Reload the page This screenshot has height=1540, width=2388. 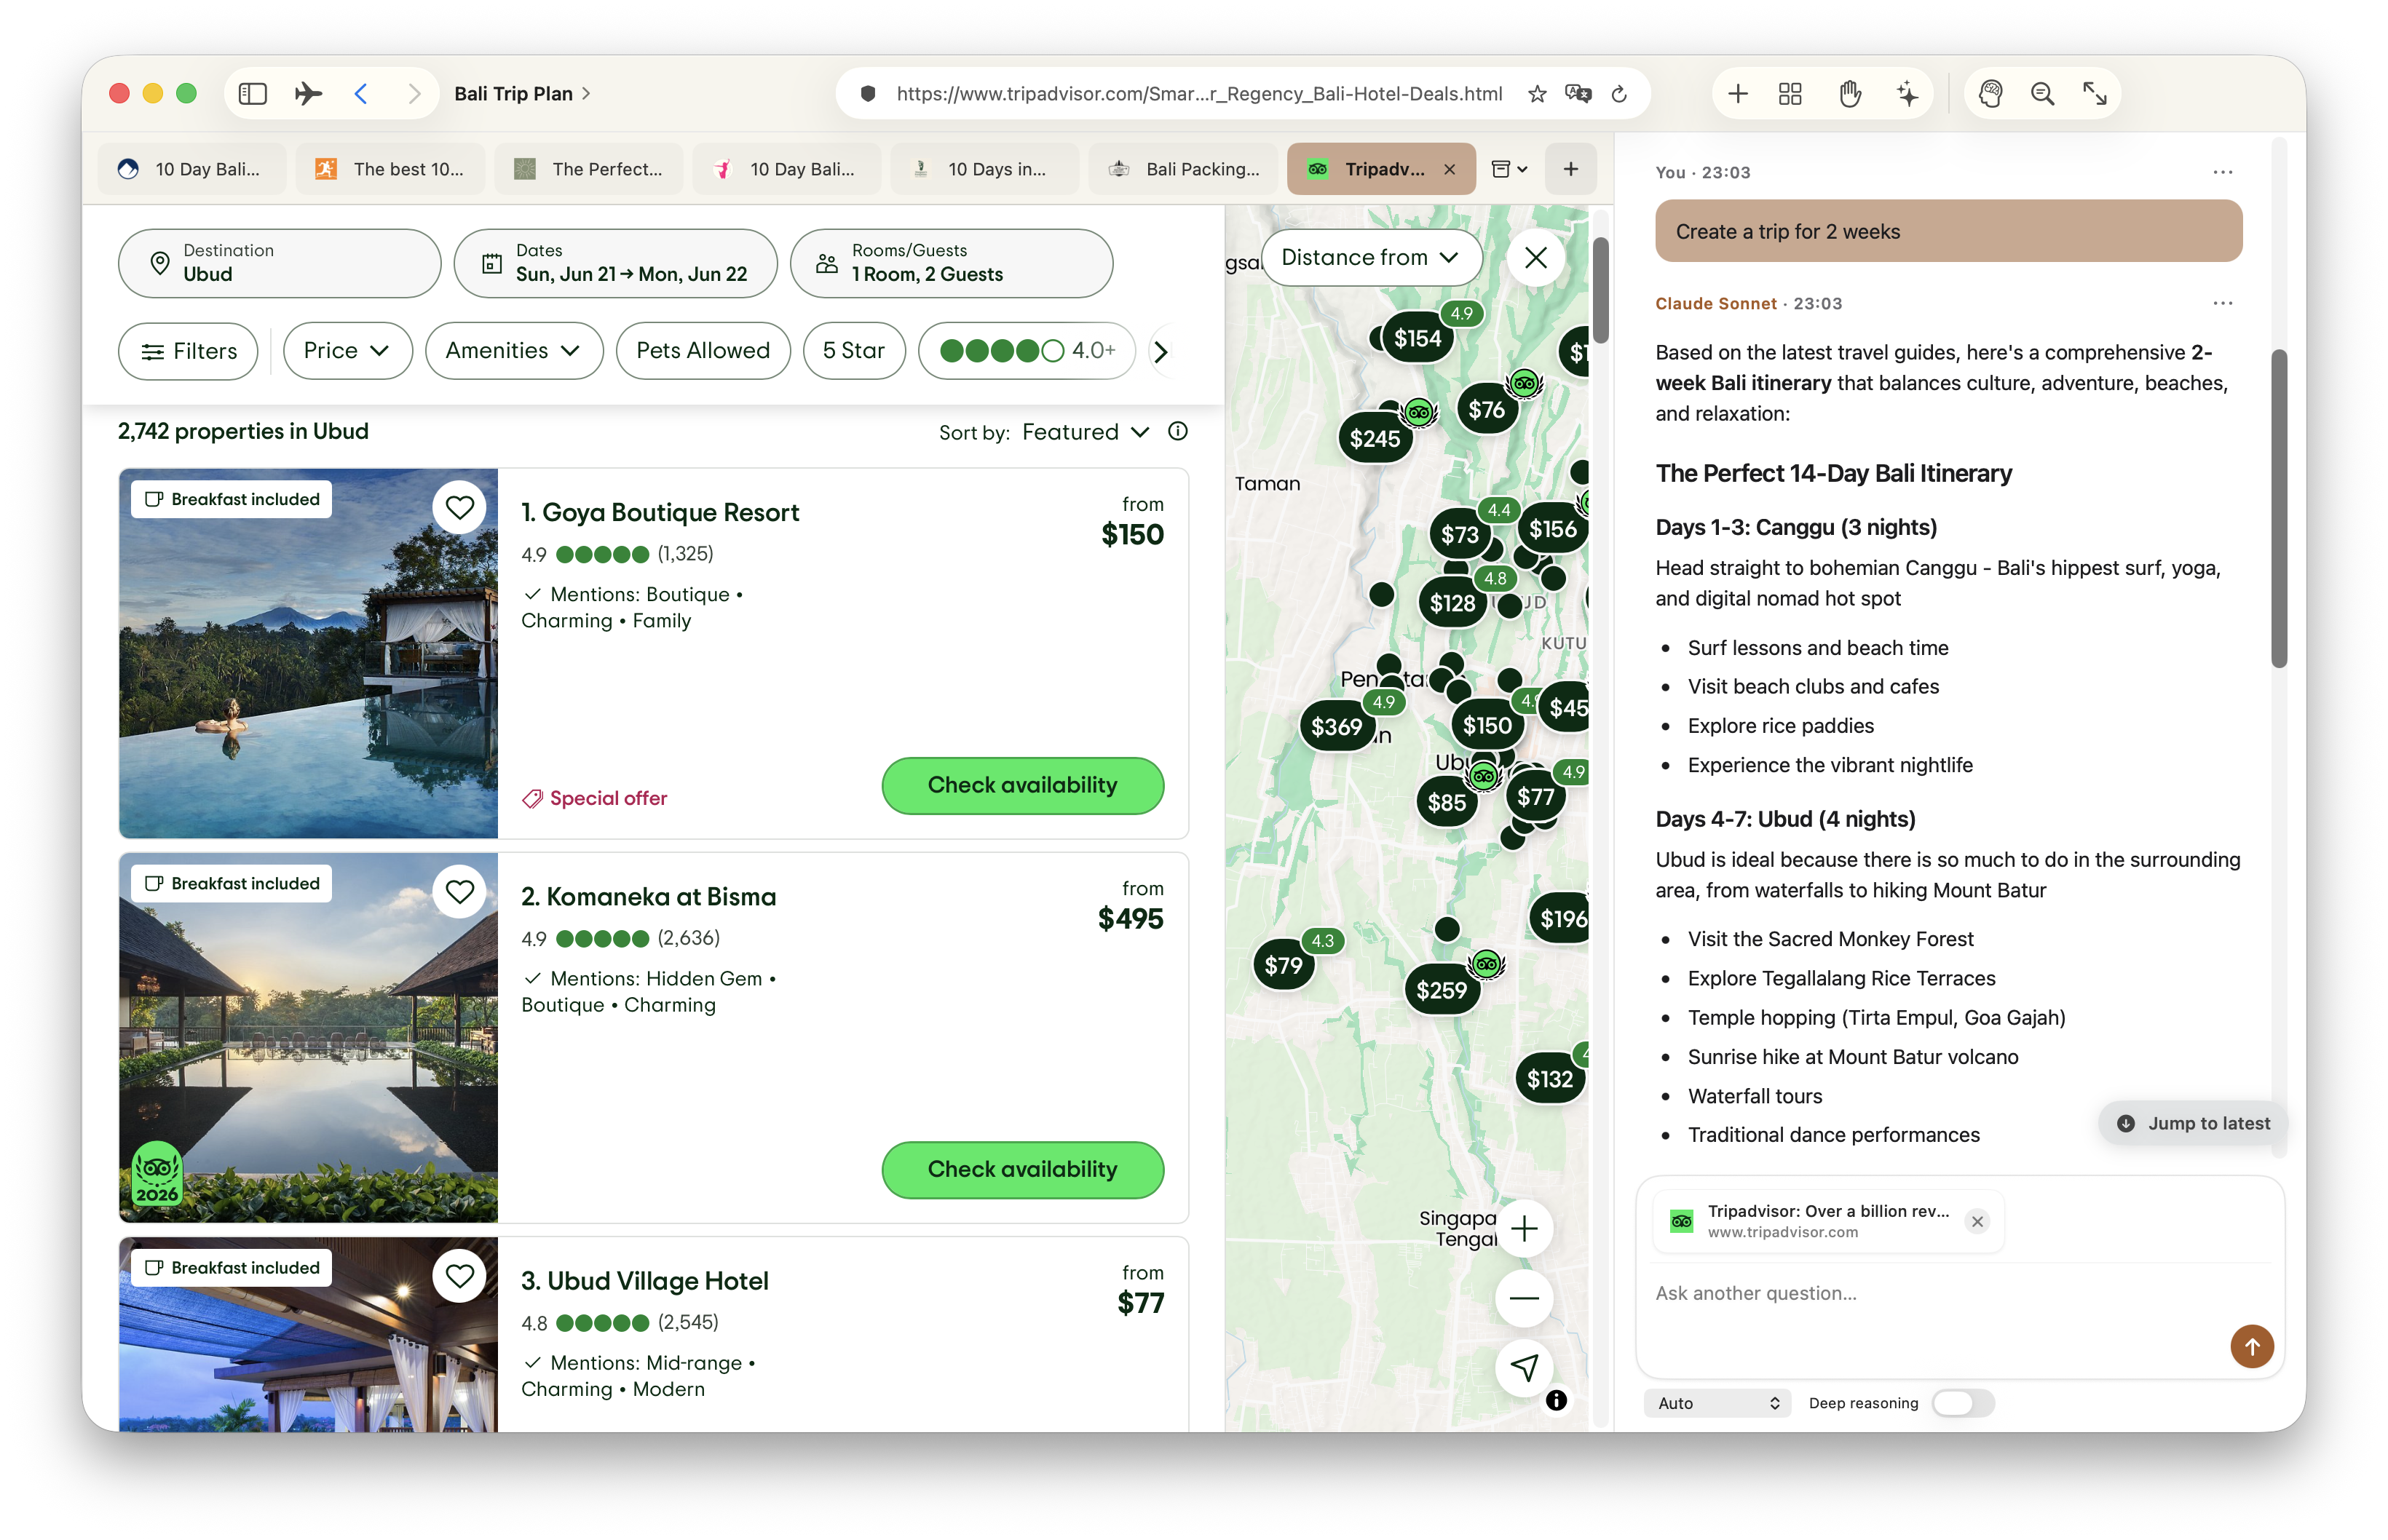[x=1618, y=94]
